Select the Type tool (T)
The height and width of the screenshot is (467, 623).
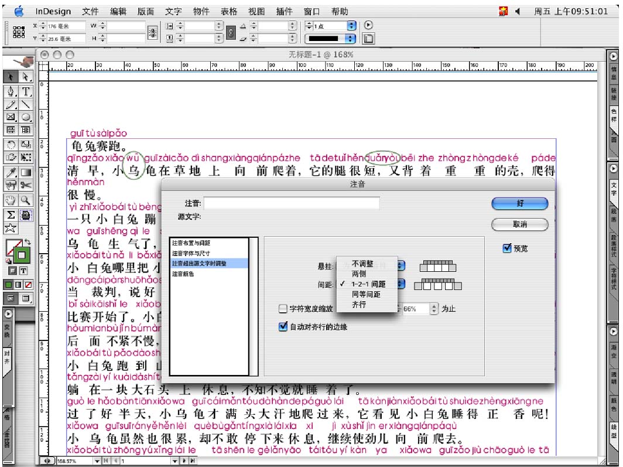point(26,91)
